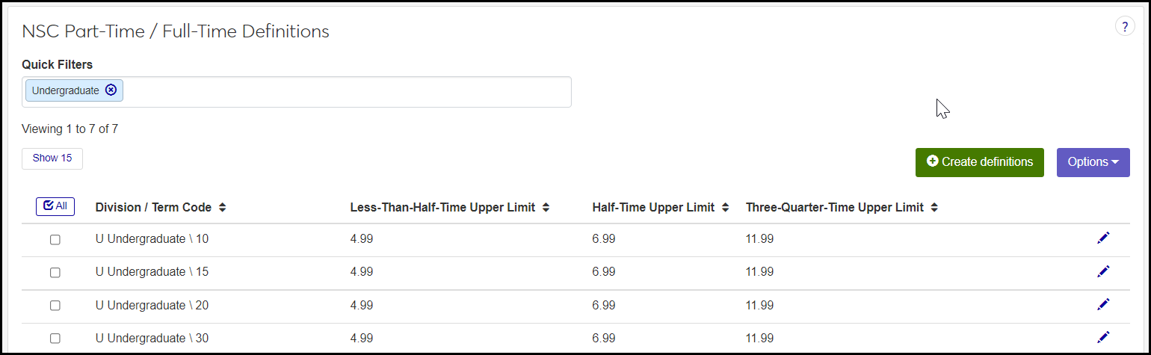
Task: Open edit for Undergraduate \ 30 row
Action: (1103, 337)
